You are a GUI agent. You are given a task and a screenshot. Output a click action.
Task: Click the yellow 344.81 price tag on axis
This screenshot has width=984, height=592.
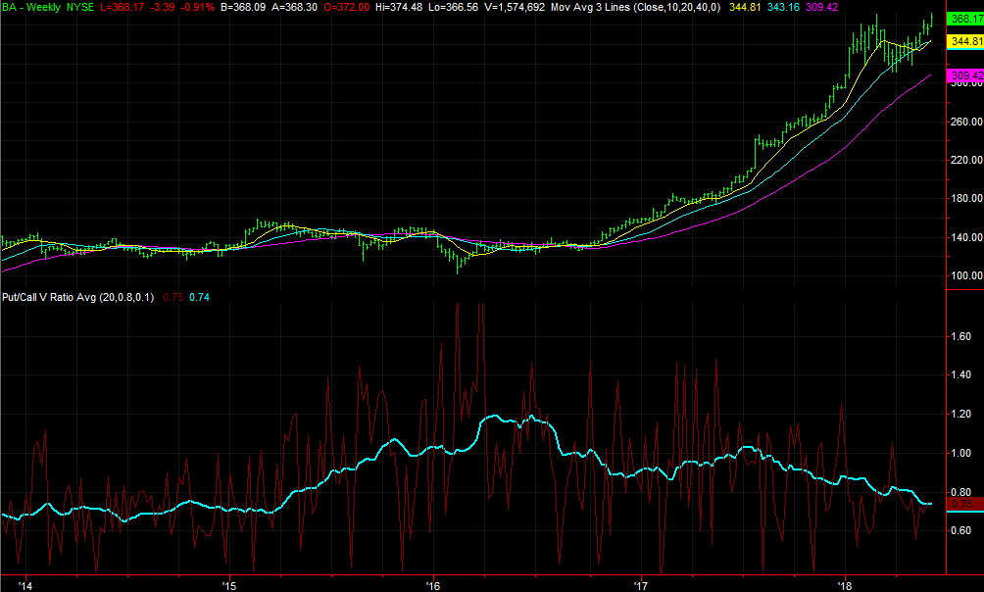pos(965,41)
